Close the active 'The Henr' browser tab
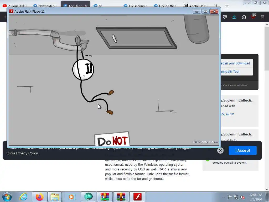The height and width of the screenshot is (202, 269). [x=86, y=6]
